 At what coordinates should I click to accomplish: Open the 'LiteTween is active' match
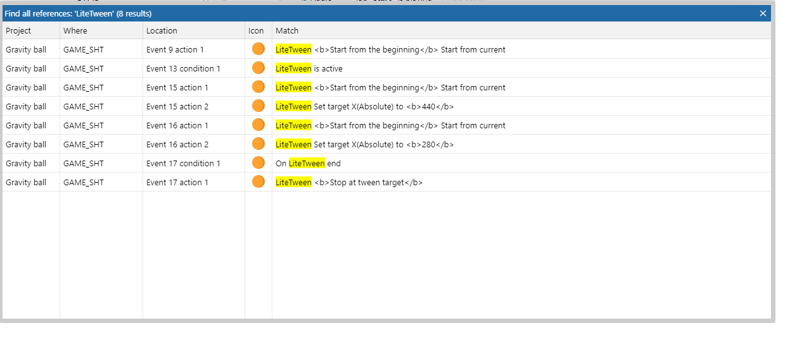tap(309, 68)
